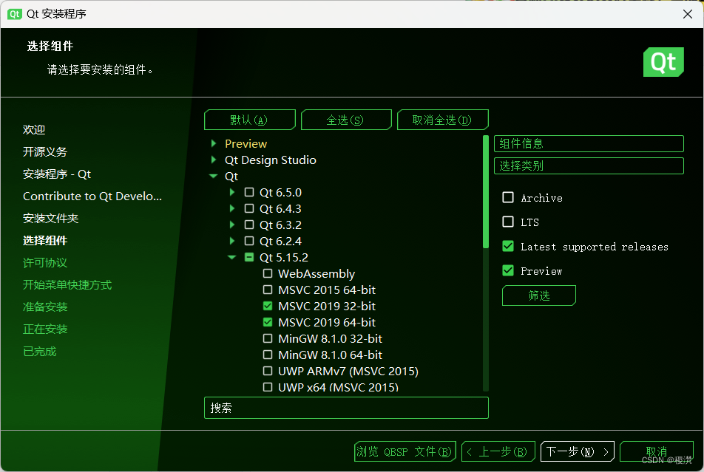Screen dimensions: 704x472
Task: Select 选择组件 step in sidebar
Action: click(45, 241)
